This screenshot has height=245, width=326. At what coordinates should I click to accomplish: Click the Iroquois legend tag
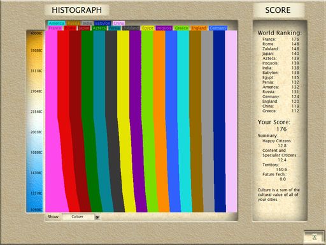[164, 28]
